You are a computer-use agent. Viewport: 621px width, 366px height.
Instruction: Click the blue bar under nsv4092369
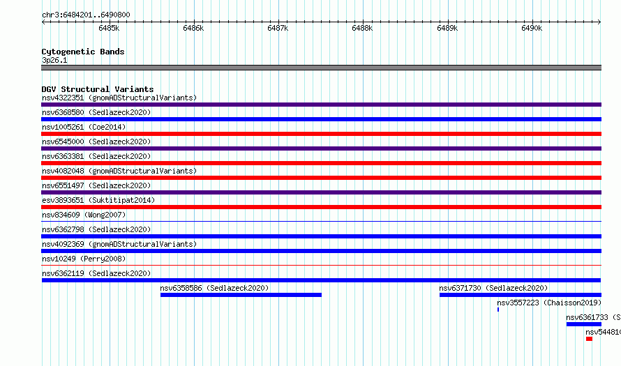coord(321,251)
